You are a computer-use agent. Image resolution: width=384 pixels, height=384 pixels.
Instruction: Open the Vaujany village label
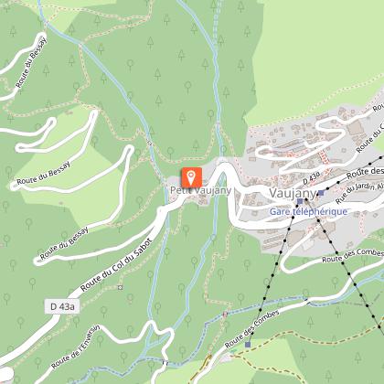point(293,193)
